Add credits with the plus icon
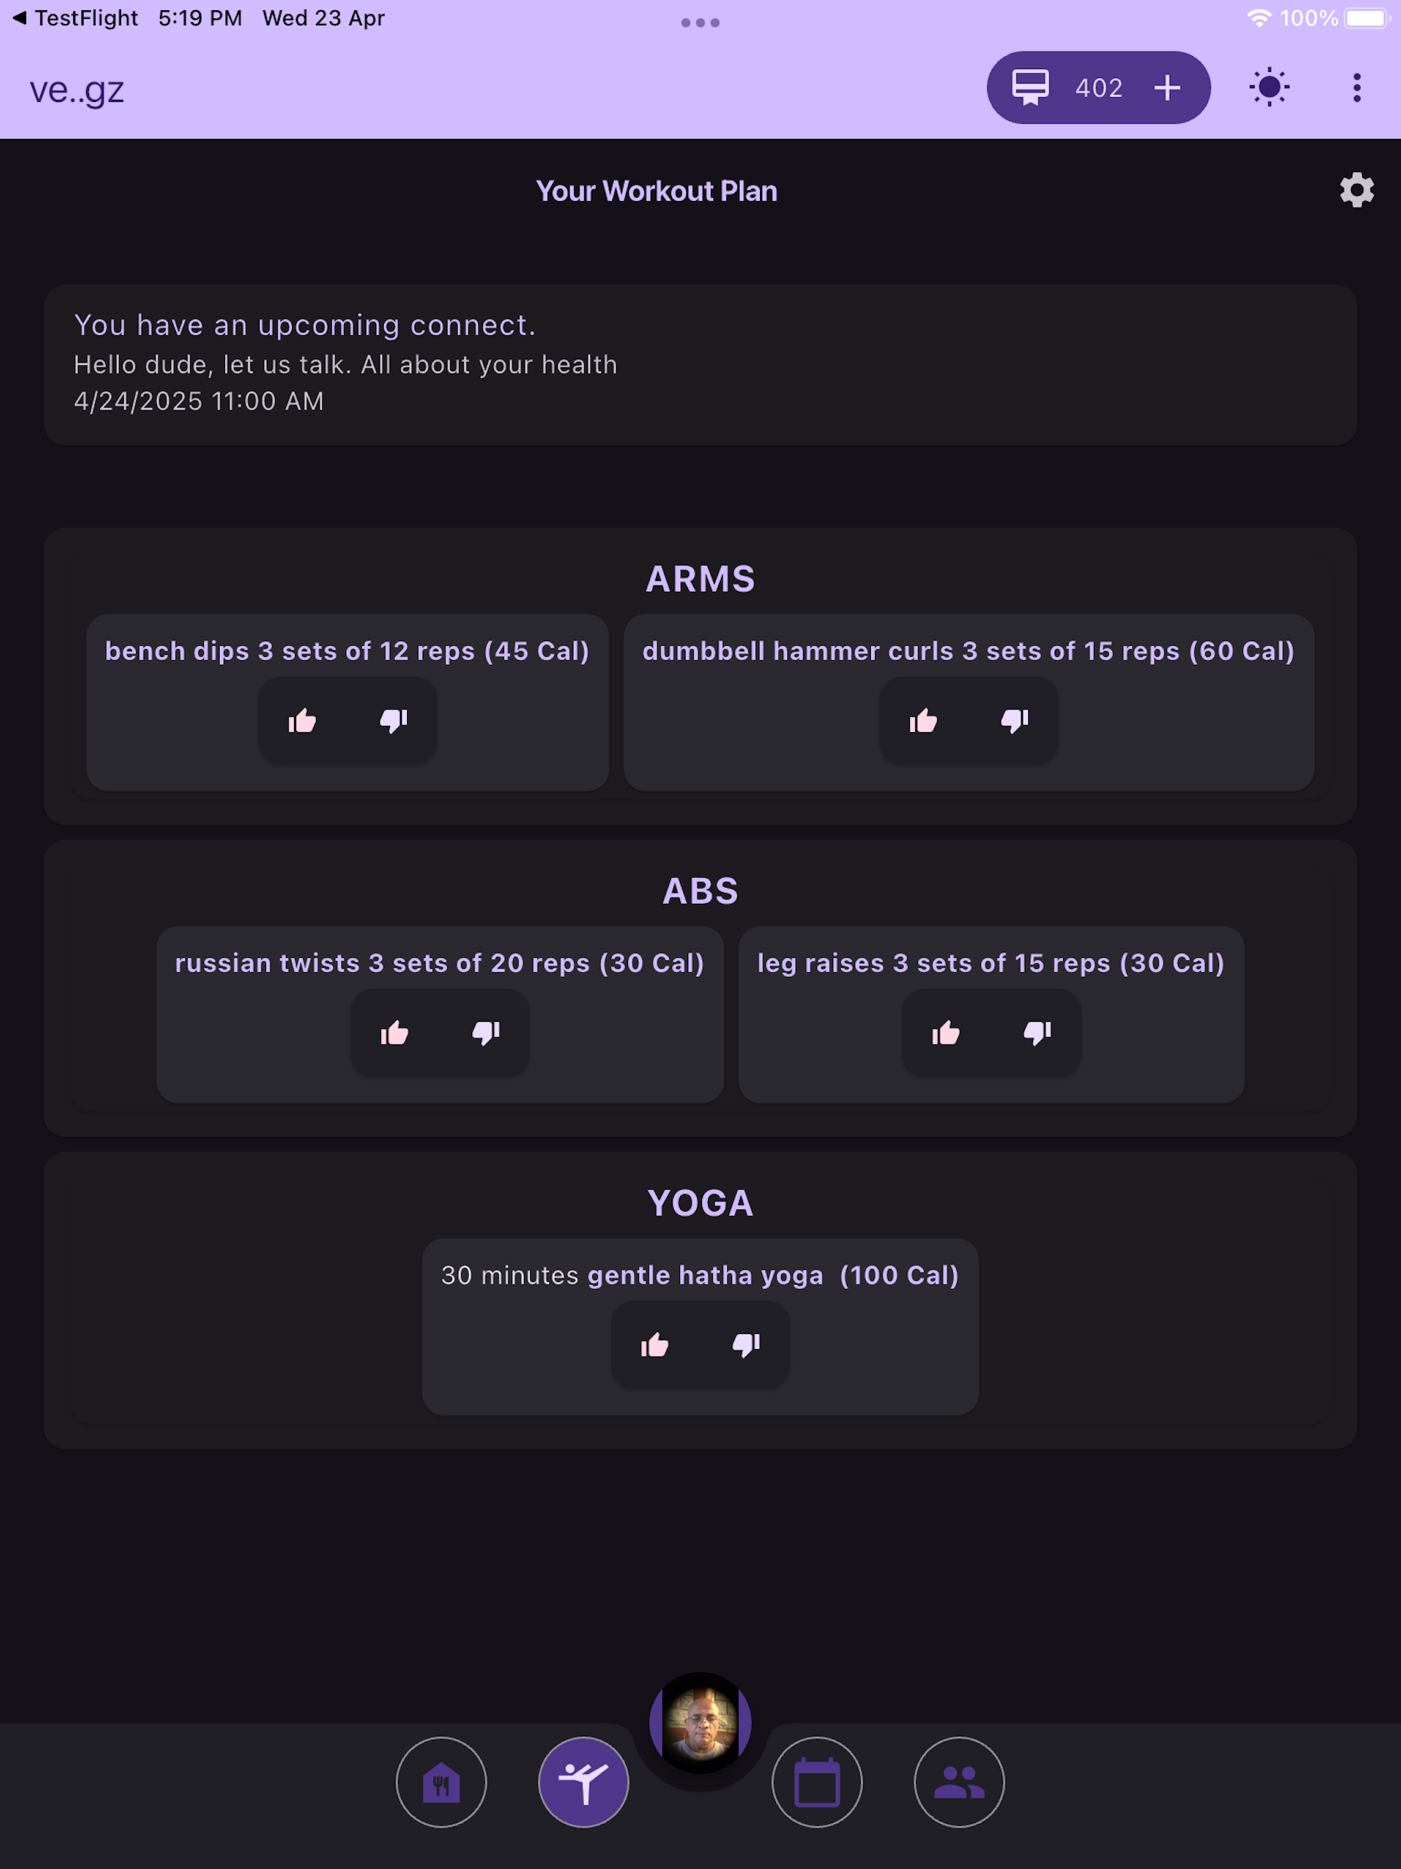 pyautogui.click(x=1167, y=87)
